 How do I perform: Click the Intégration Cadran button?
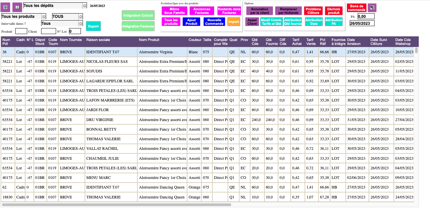coord(138,16)
